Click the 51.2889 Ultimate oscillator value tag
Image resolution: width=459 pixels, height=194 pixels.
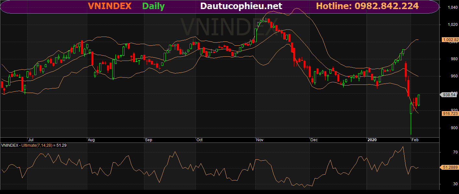(450, 167)
